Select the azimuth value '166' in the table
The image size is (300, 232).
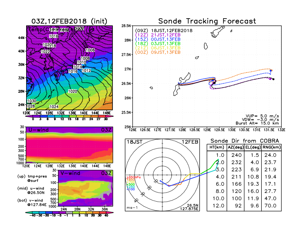pos(236,184)
